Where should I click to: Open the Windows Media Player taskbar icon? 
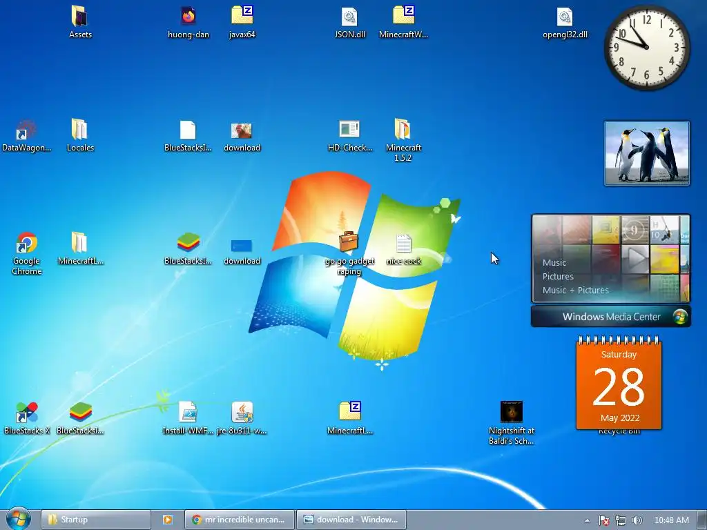click(x=168, y=520)
